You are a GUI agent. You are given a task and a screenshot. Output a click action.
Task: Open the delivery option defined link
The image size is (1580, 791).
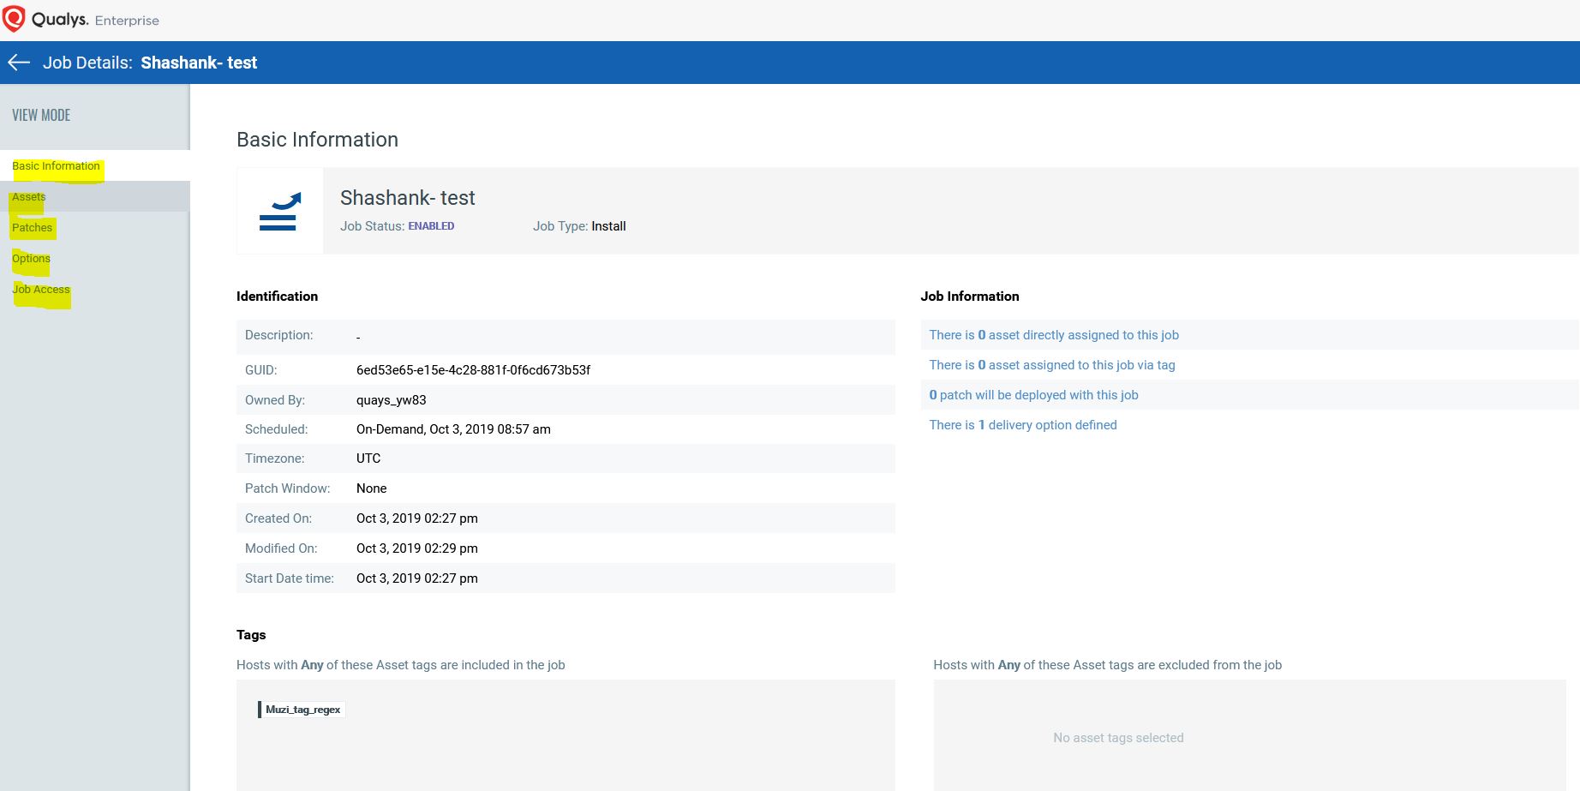pos(1022,425)
